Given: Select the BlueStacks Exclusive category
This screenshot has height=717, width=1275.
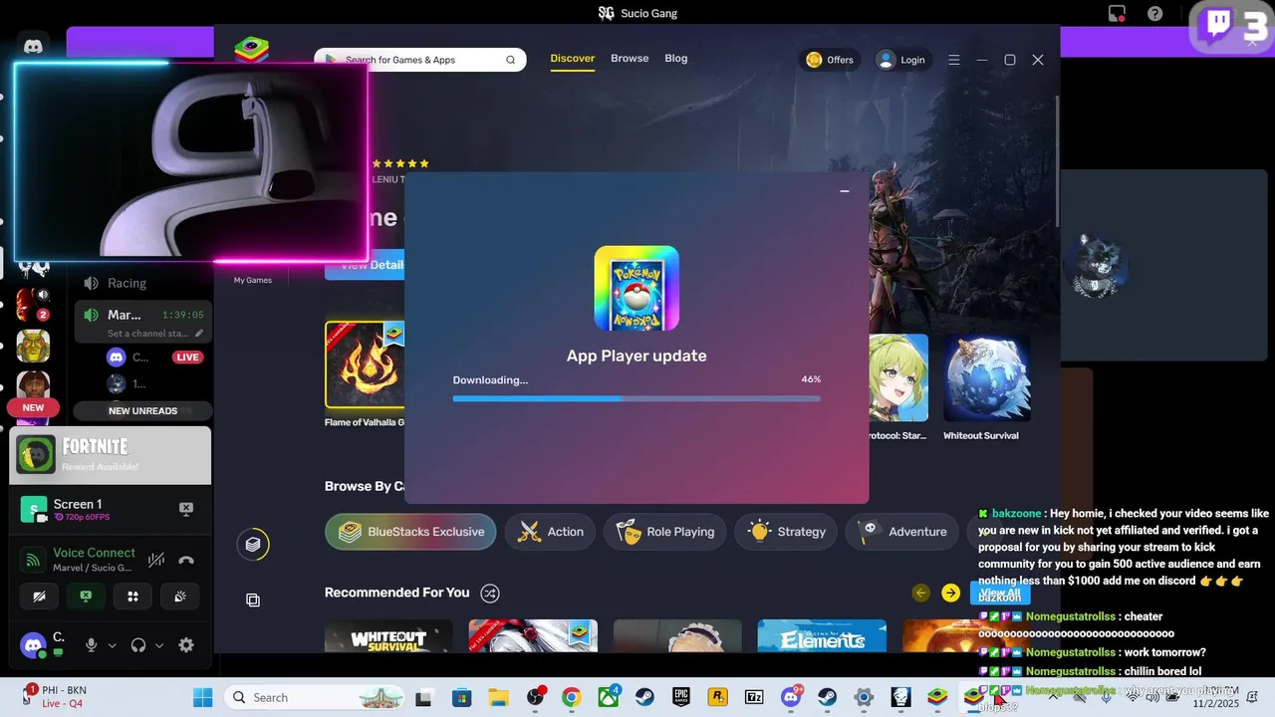Looking at the screenshot, I should point(410,532).
